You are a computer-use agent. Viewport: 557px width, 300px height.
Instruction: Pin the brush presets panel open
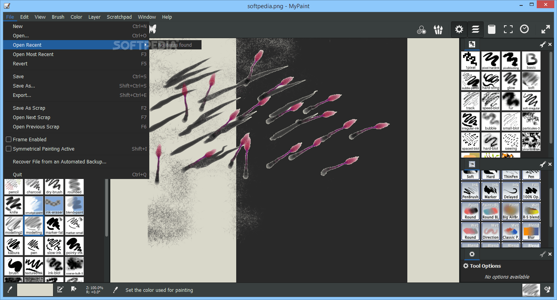543,44
